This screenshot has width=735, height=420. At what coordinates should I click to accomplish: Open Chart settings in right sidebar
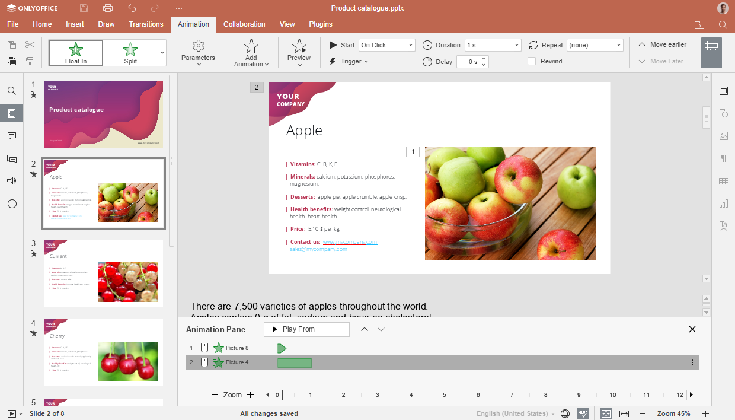(723, 203)
